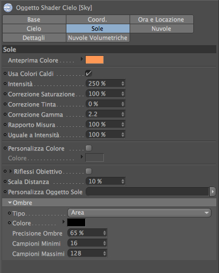Go to the Dettagli tab
This screenshot has width=219, height=273.
pos(34,38)
